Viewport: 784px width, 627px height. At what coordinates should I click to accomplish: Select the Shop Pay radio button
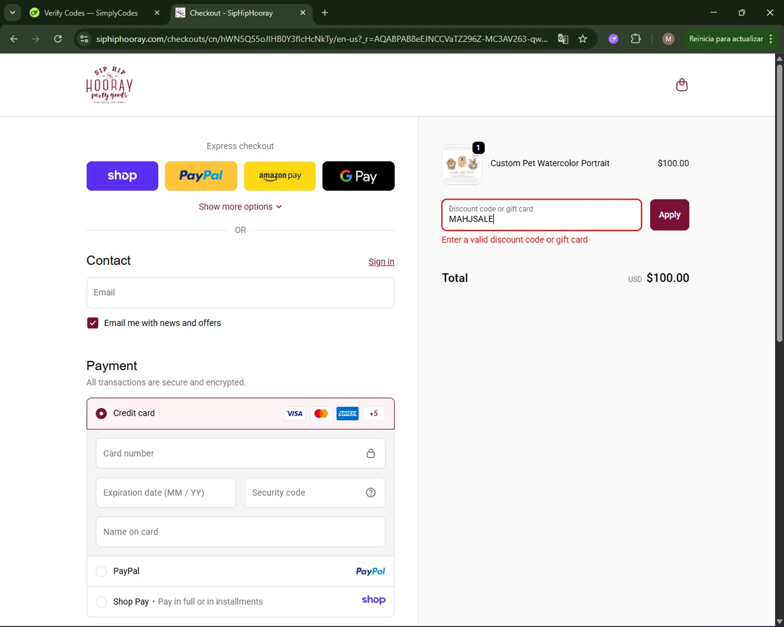click(x=101, y=602)
